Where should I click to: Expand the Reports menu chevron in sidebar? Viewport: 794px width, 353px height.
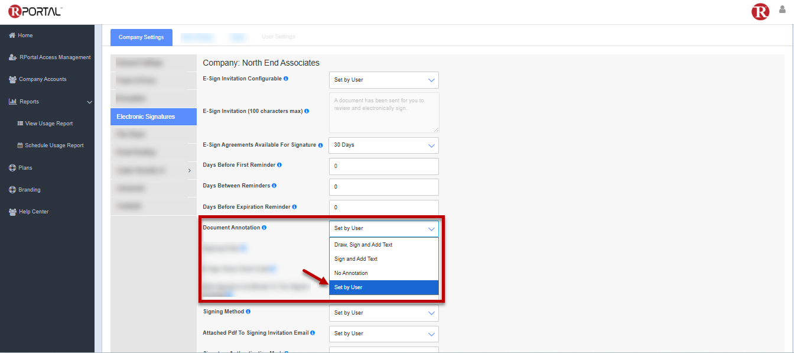[x=90, y=102]
